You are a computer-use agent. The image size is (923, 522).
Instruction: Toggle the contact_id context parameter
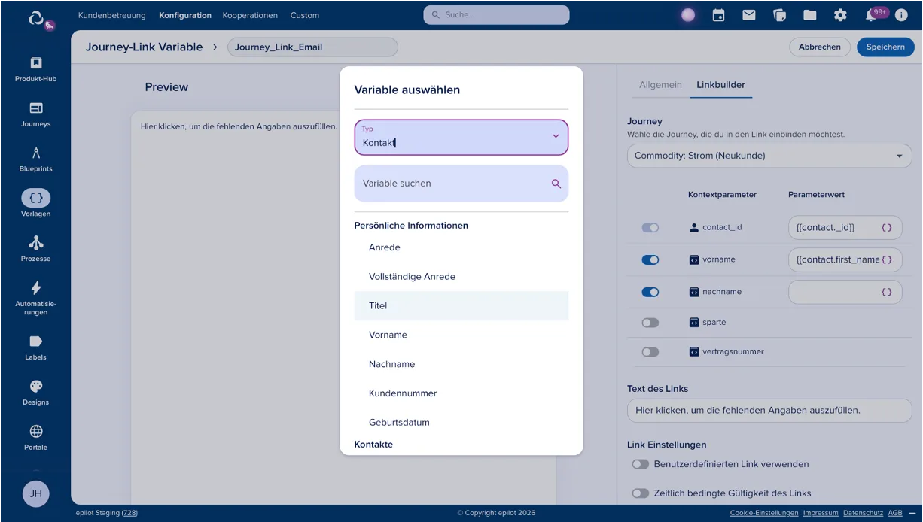point(650,227)
